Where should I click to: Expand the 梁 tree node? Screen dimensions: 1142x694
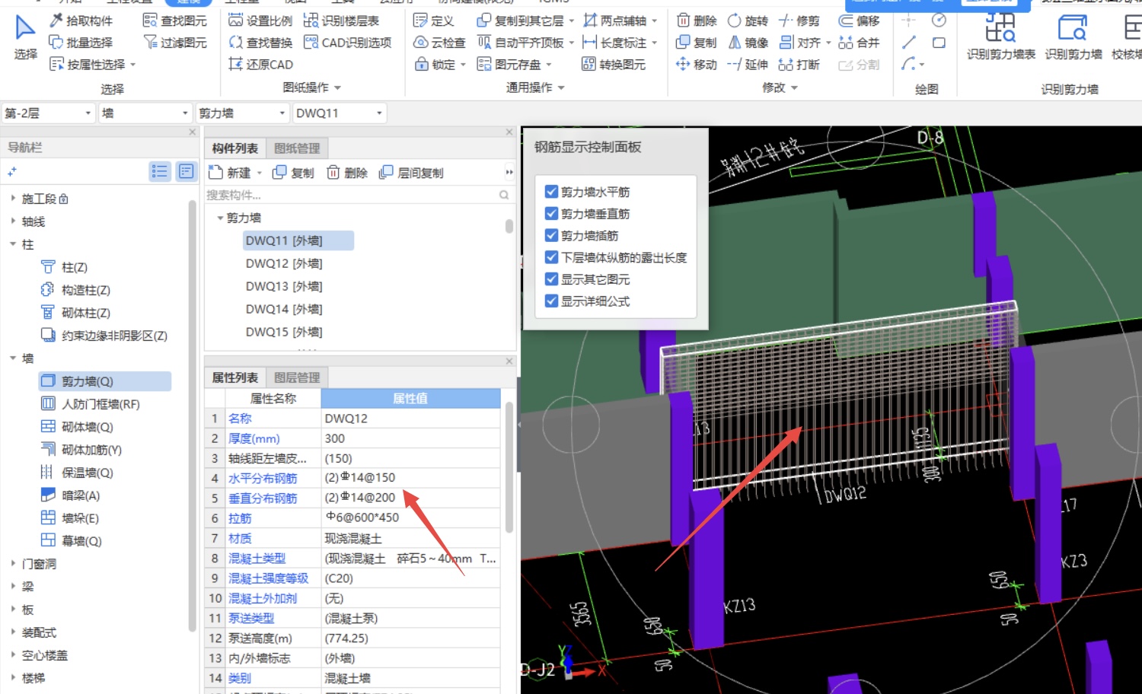coord(13,587)
